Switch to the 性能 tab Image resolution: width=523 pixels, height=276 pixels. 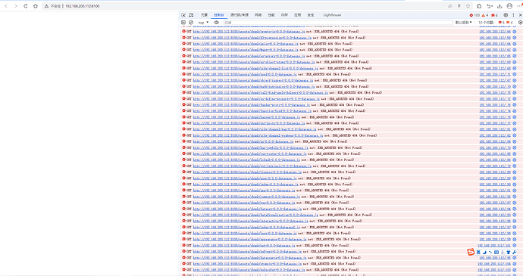[x=271, y=15]
